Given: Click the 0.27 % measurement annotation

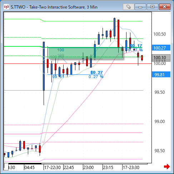Looking at the screenshot, I should click(96, 77).
